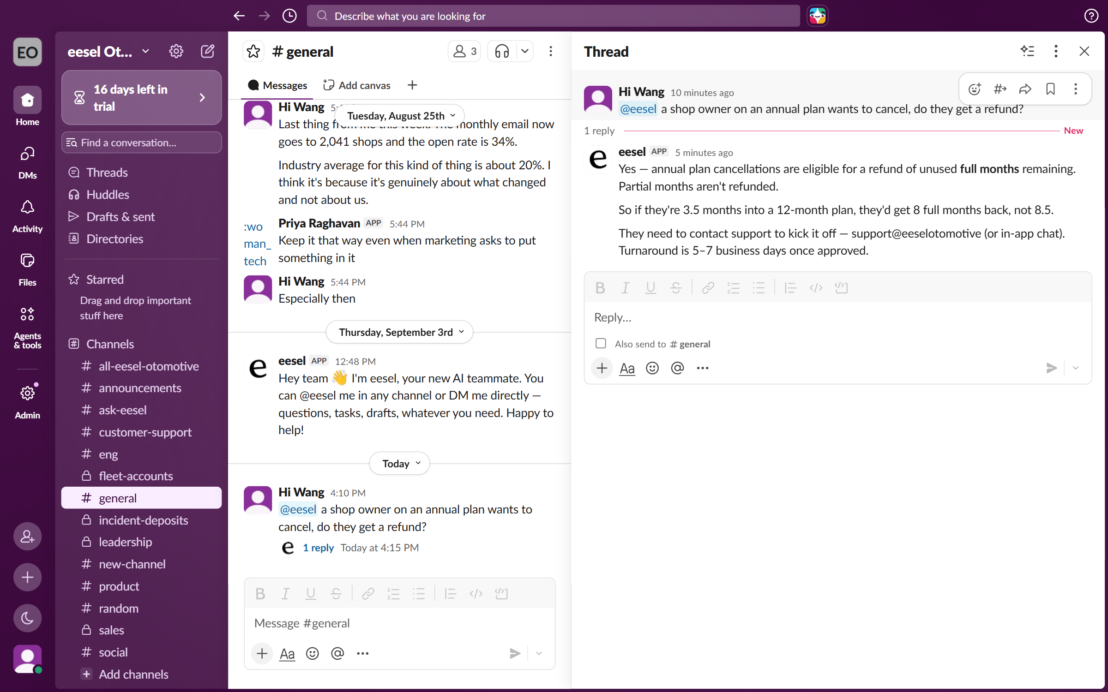1108x692 pixels.
Task: Add a reaction to Hi Wang's thread message
Action: [x=975, y=89]
